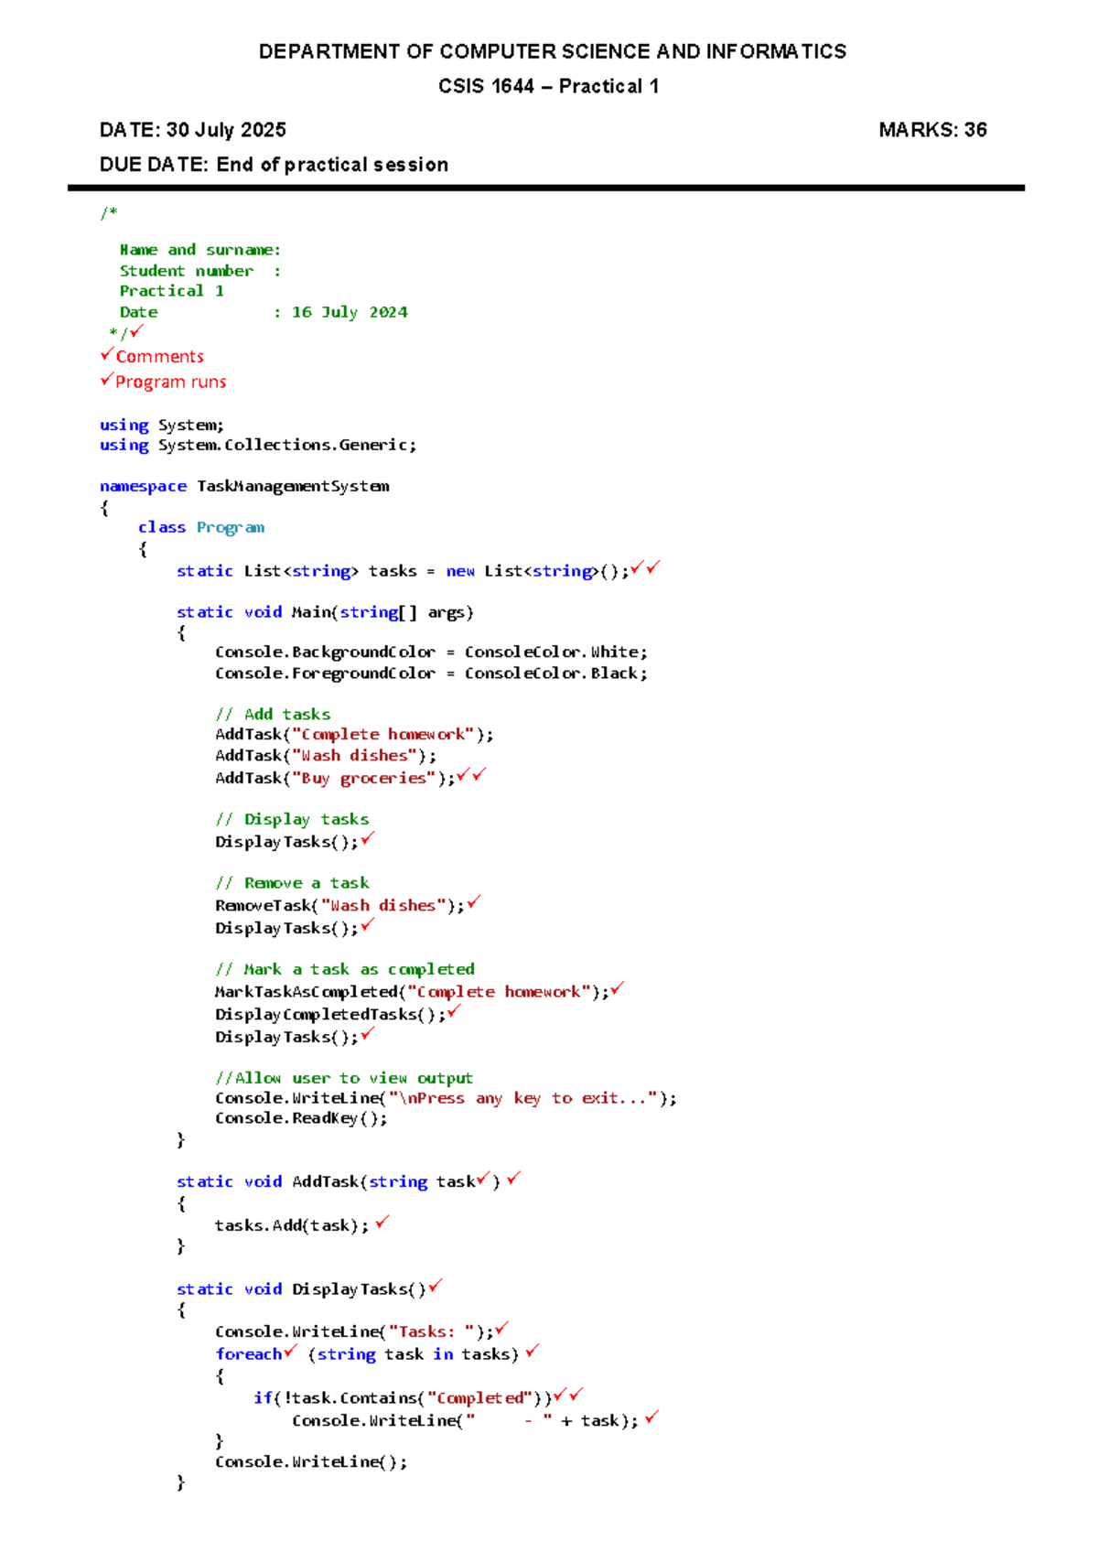1098x1552 pixels.
Task: Click the checkmark after the MarkTaskAsCompleted call
Action: click(618, 989)
